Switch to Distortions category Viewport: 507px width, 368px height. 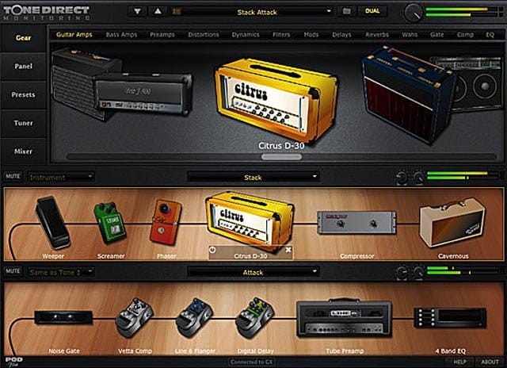point(204,35)
